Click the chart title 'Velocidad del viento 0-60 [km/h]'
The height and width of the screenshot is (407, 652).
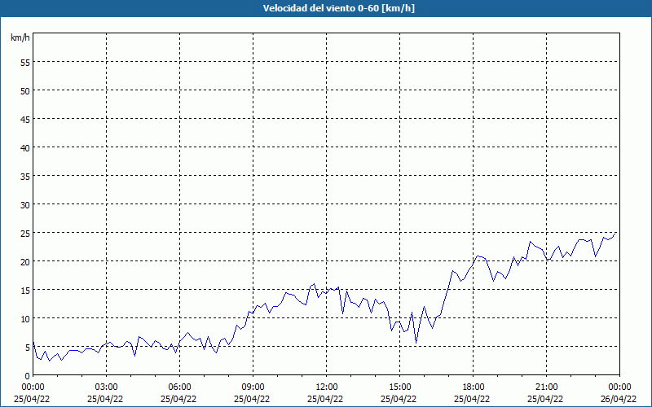click(338, 8)
